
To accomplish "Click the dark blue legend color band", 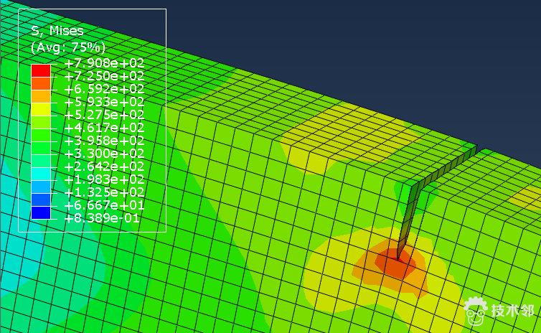I will pyautogui.click(x=41, y=212).
